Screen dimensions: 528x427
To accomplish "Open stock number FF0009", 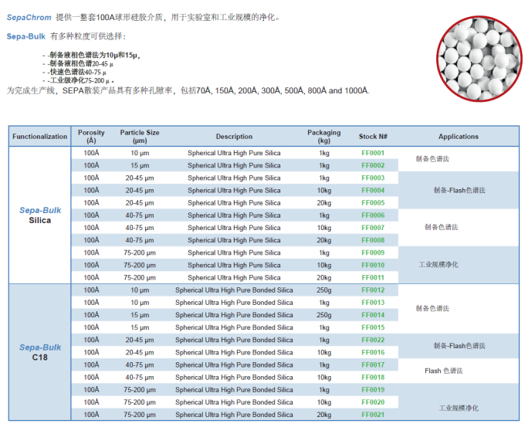I will tap(373, 252).
